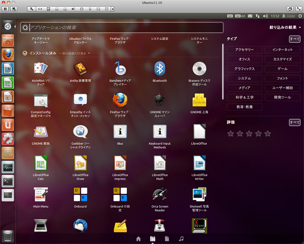Image resolution: width=304 pixels, height=244 pixels.
Task: Launch Brasero disc burning tool
Action: pyautogui.click(x=199, y=68)
